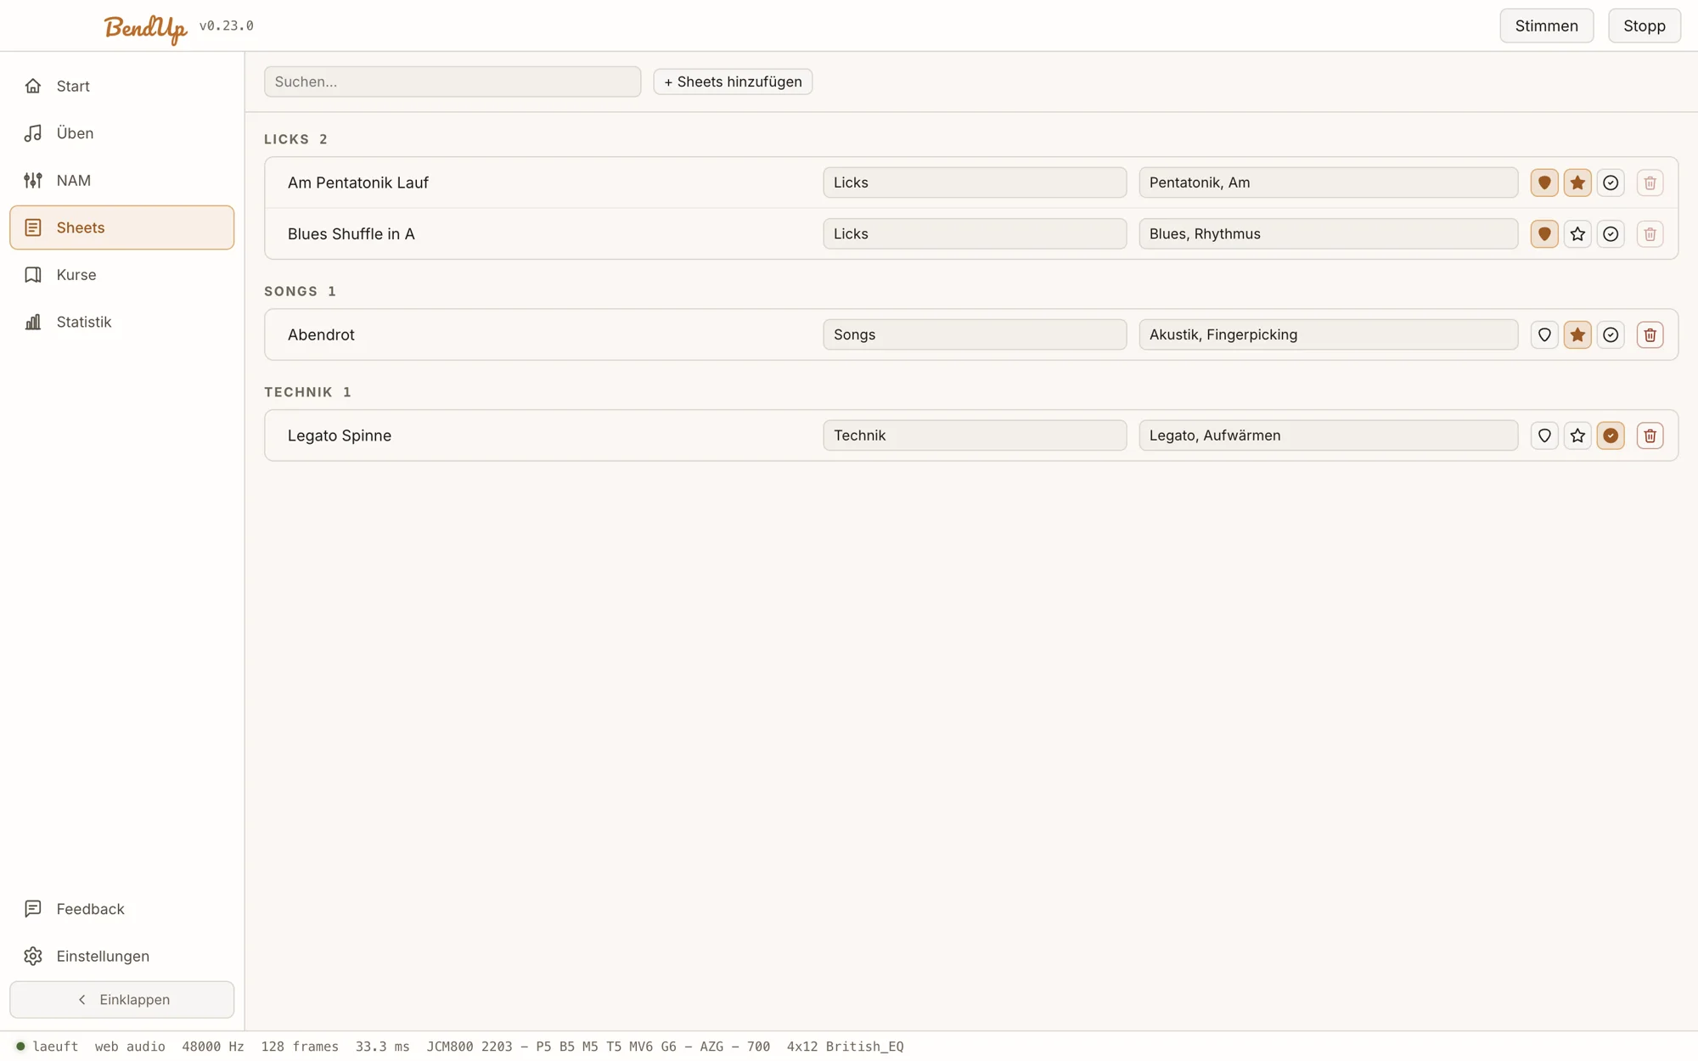Click the BendUp logo
Viewport: 1698px width, 1061px height.
[x=145, y=27]
